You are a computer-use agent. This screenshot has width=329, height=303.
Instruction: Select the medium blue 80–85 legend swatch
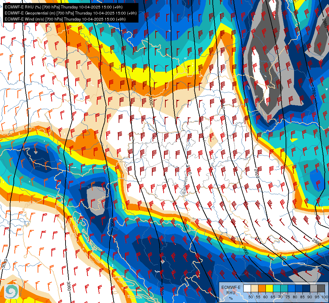tap(299, 288)
